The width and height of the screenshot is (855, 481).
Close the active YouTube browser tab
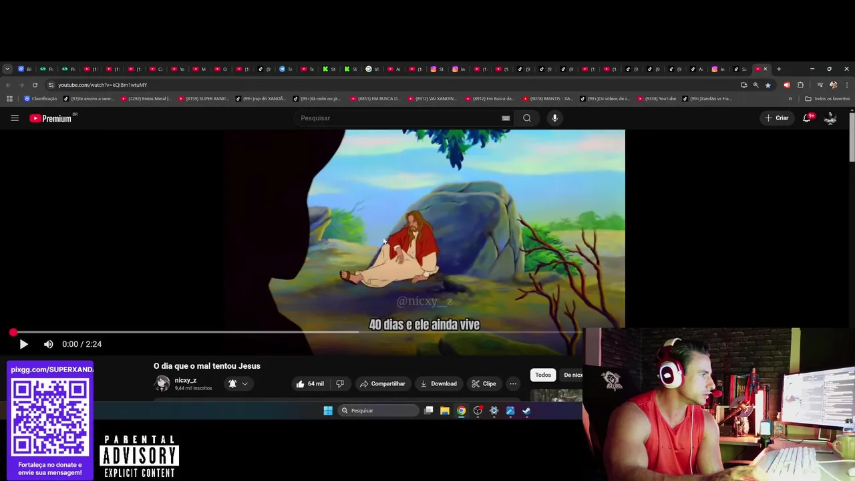[765, 69]
